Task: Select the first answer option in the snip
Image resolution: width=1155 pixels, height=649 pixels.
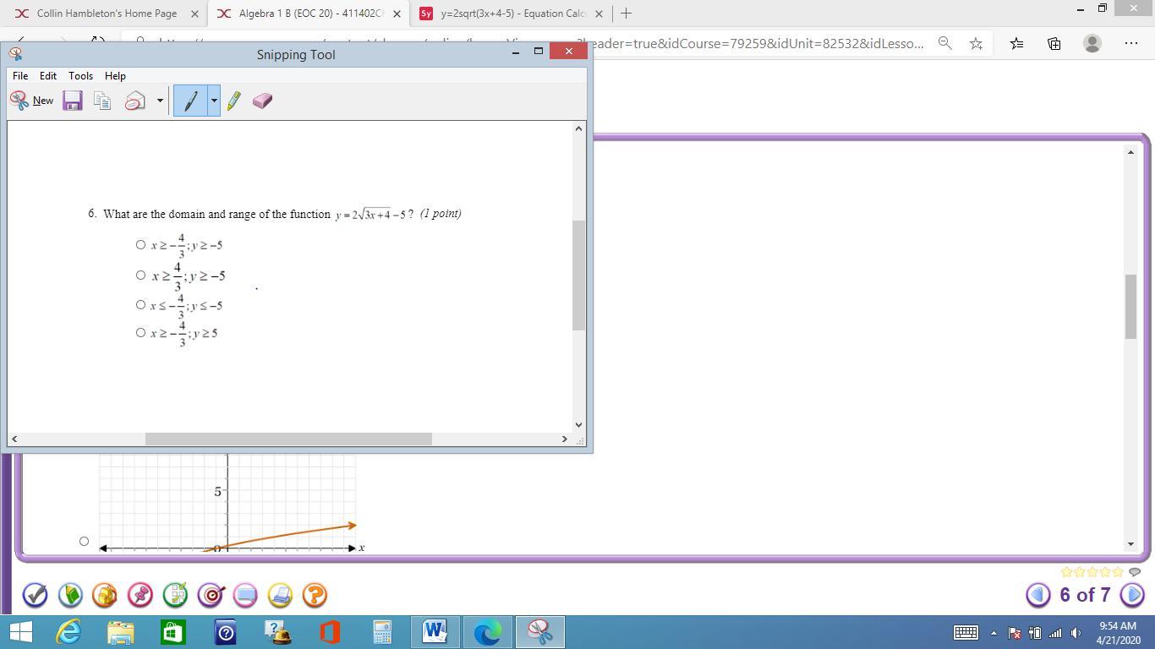Action: (140, 245)
